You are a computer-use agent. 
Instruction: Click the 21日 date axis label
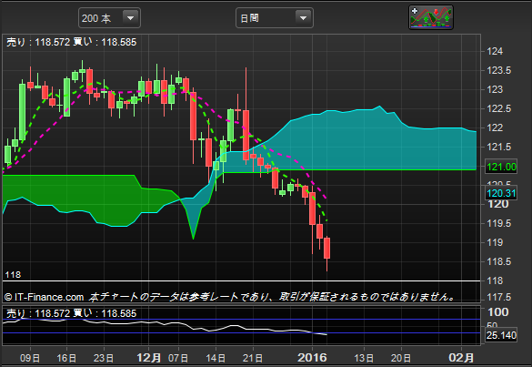(253, 358)
